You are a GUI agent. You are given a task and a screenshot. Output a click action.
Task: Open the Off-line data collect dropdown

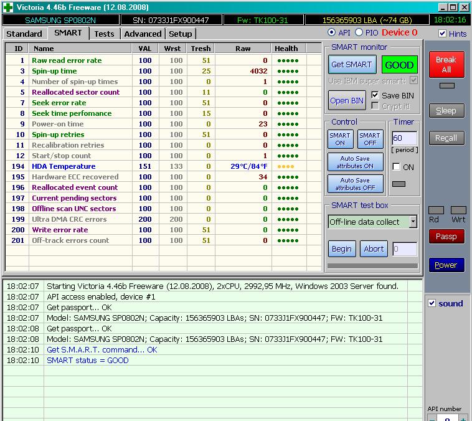point(413,222)
